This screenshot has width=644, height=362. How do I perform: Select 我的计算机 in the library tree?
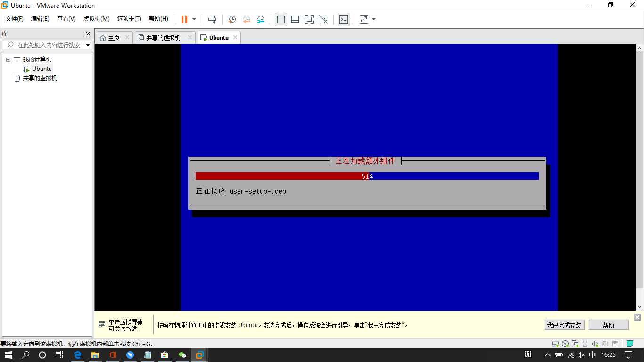coord(37,59)
